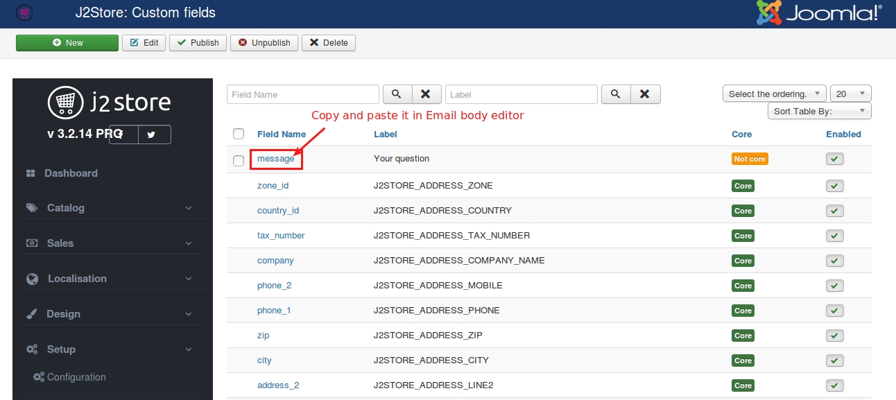Open the Select the ordering dropdown

click(x=775, y=94)
